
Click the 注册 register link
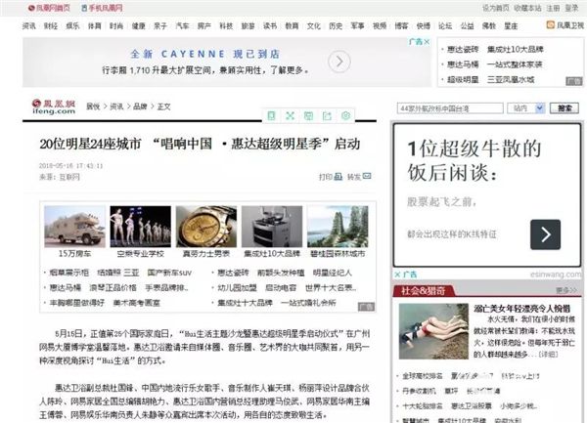pos(553,8)
